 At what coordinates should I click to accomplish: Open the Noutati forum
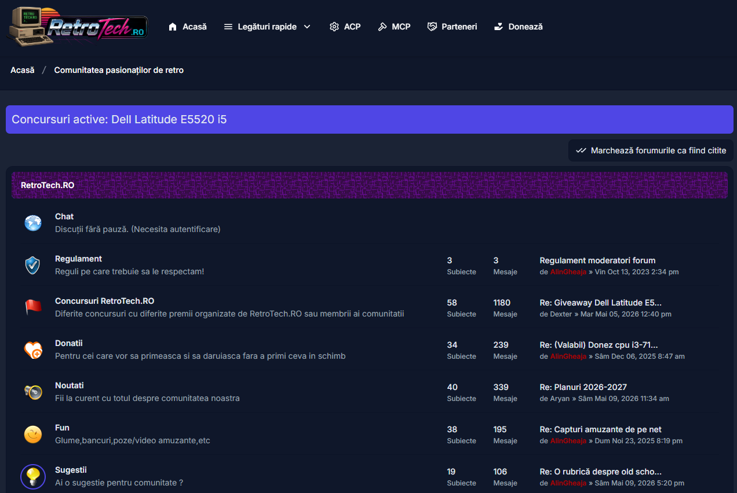pyautogui.click(x=70, y=385)
